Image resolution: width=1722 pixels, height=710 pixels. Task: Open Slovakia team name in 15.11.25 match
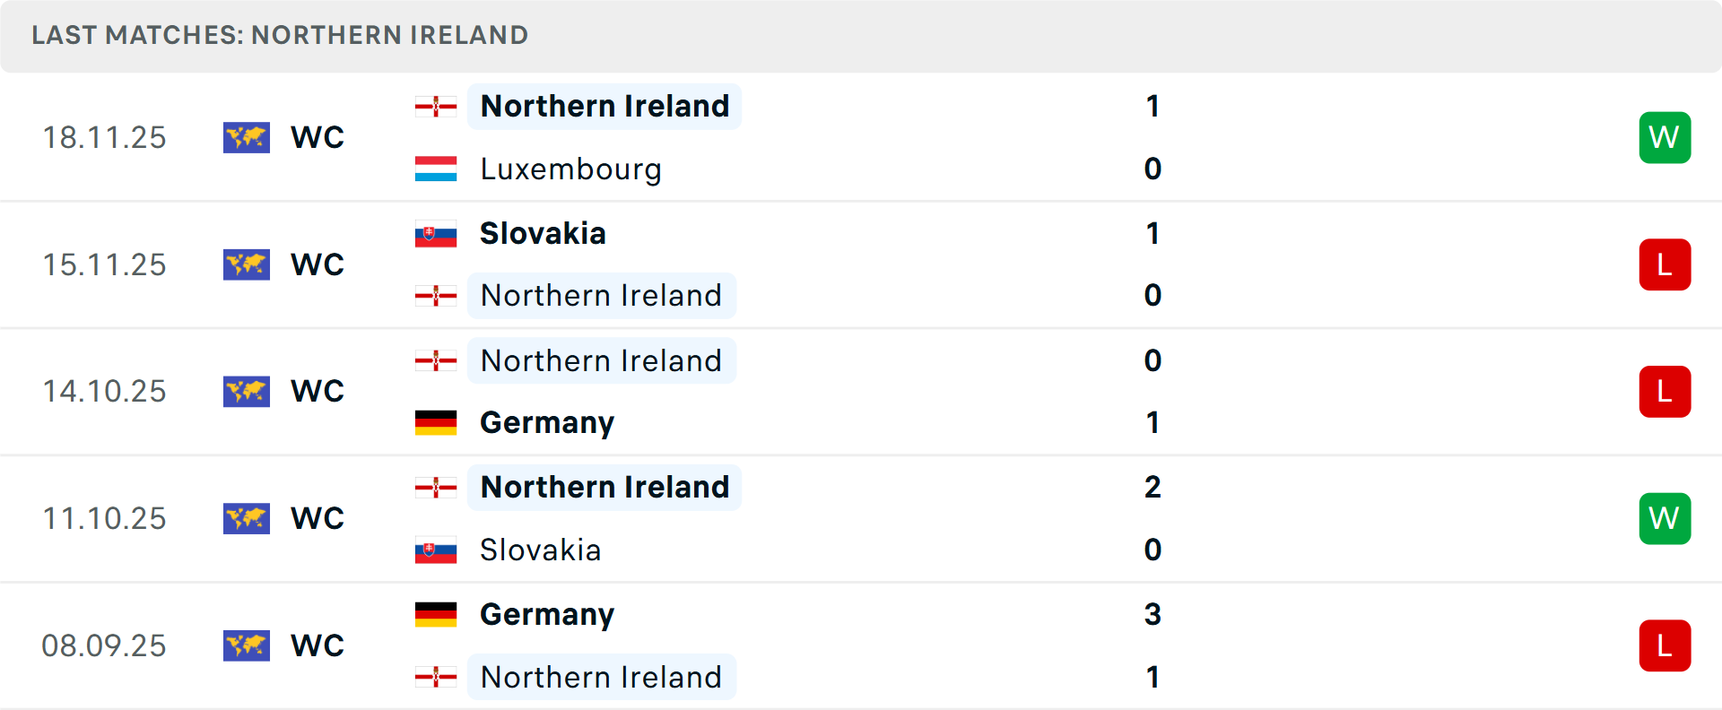pyautogui.click(x=543, y=234)
